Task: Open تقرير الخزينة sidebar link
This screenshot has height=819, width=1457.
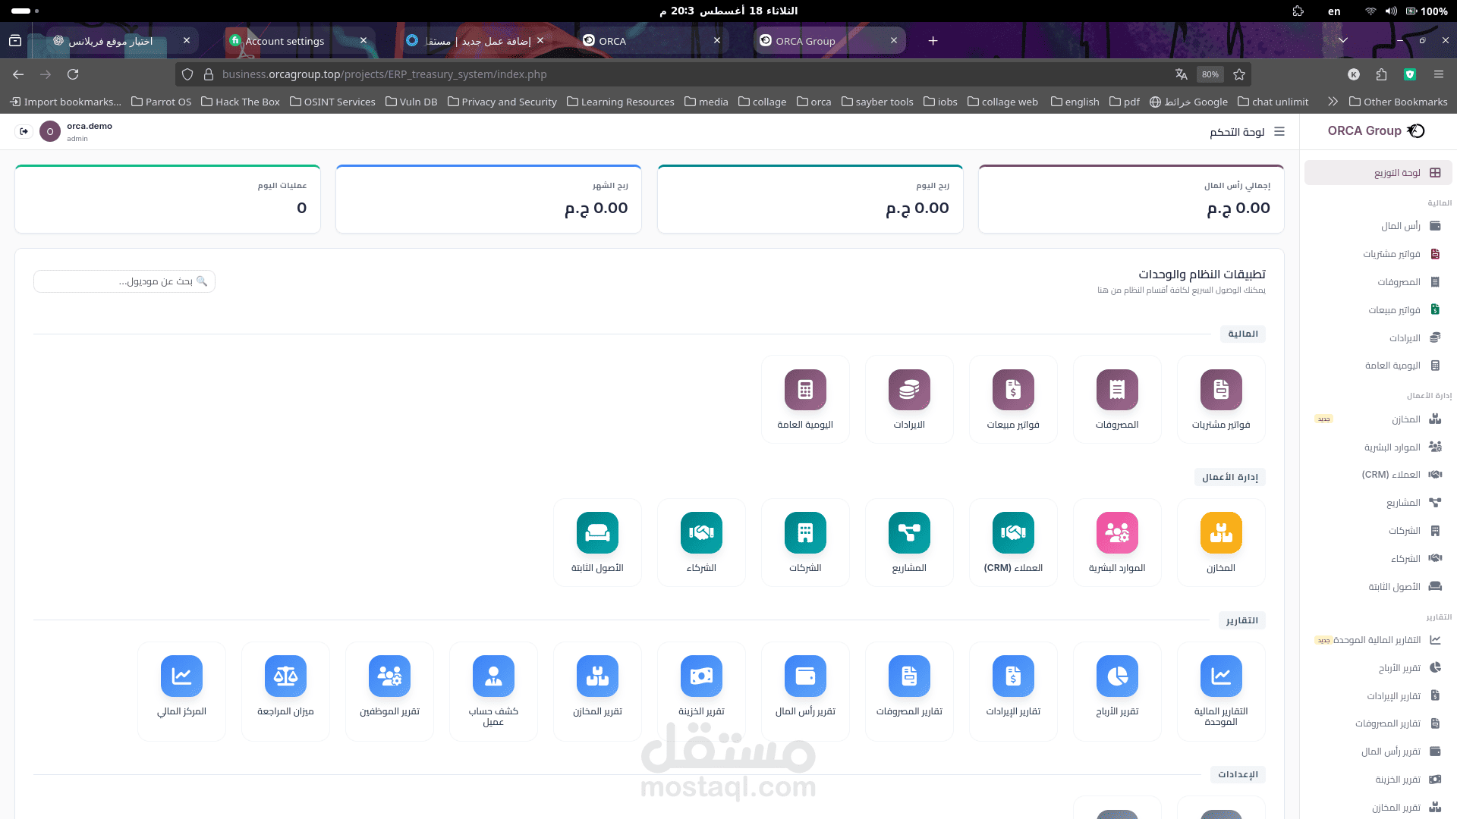Action: click(1378, 780)
